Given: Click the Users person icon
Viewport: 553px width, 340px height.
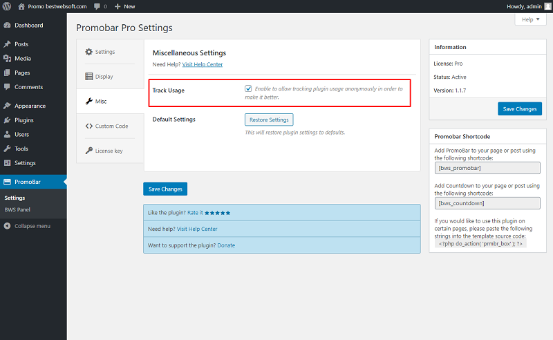Looking at the screenshot, I should (x=7, y=134).
